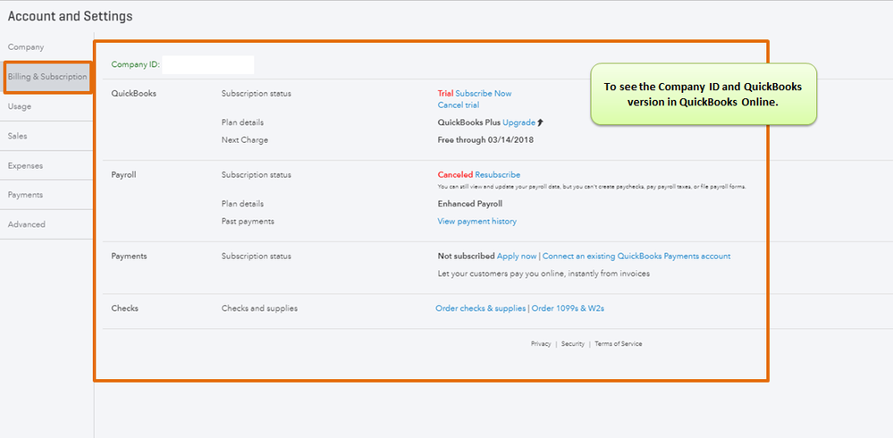Screen dimensions: 893x438
Task: Click Apply now for Payments
Action: (x=517, y=257)
